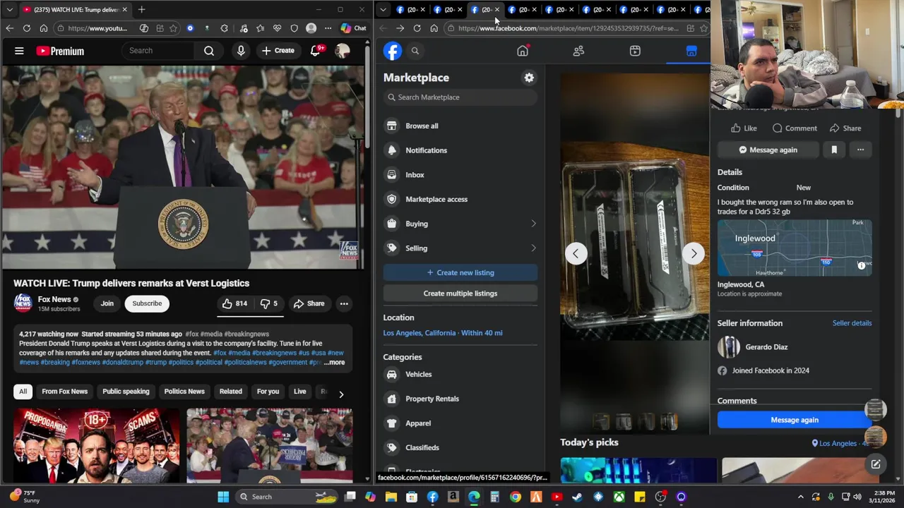Save listing with the bookmark icon
This screenshot has height=508, width=904.
tap(834, 150)
